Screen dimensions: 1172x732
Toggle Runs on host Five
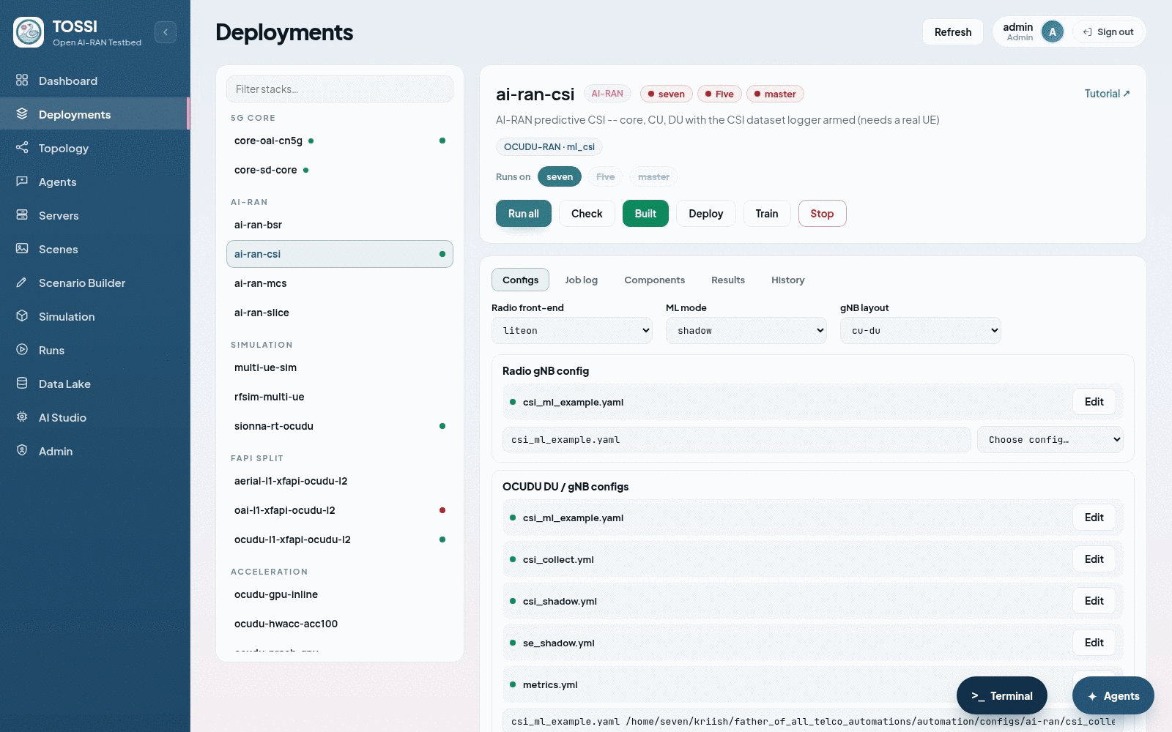pyautogui.click(x=605, y=176)
